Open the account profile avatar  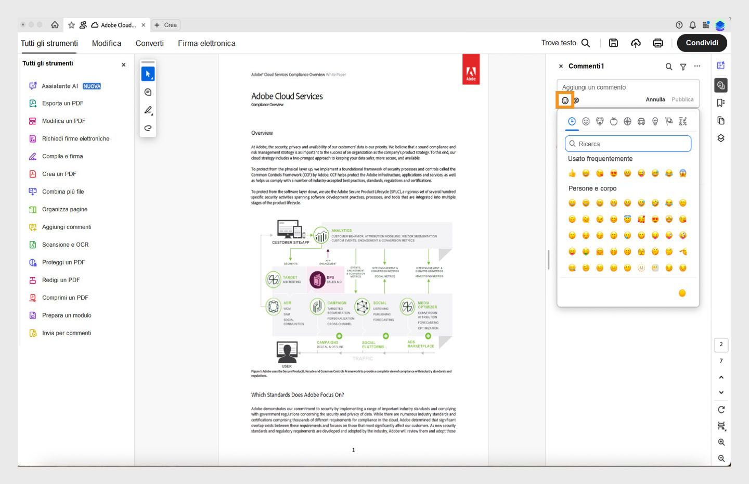coord(720,25)
